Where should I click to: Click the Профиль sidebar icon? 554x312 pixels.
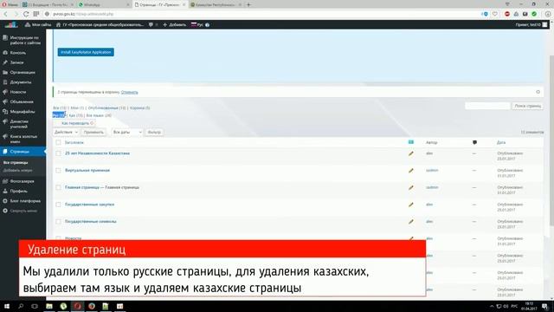[x=5, y=191]
